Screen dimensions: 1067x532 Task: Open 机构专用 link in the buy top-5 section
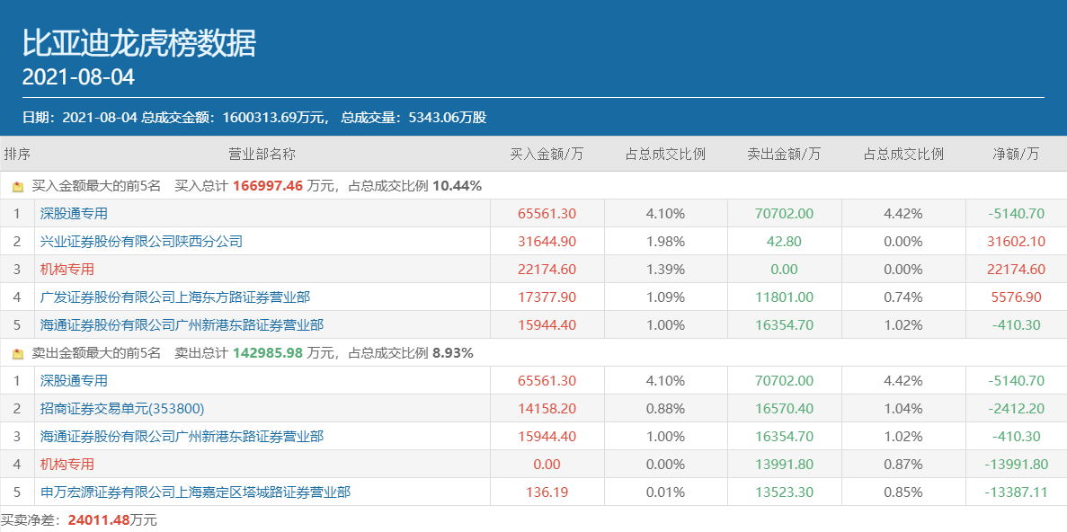67,270
